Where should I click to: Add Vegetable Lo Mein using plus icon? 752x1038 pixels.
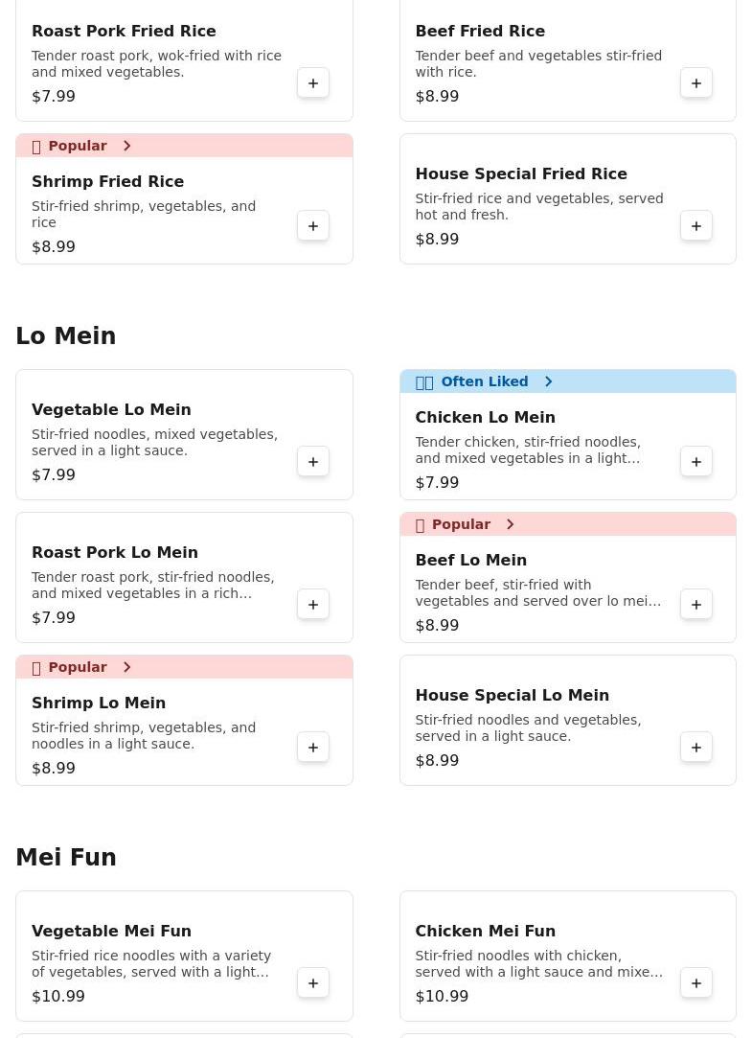pyautogui.click(x=313, y=462)
